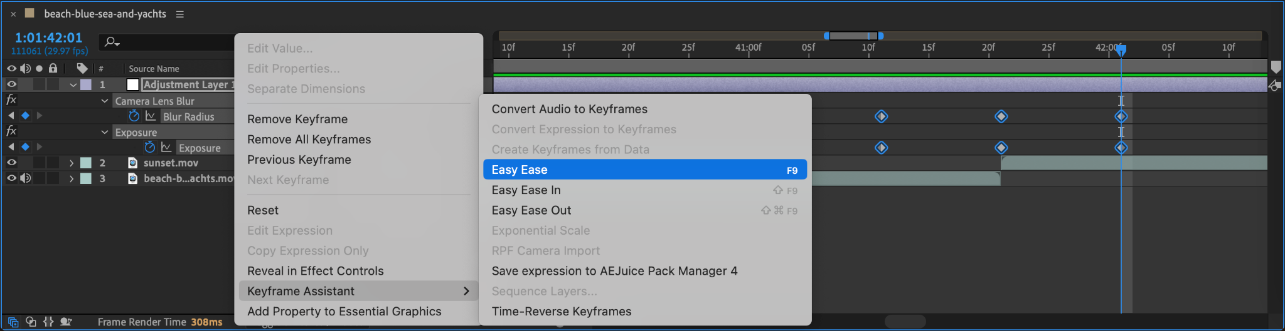Click the current timecode display

pos(48,38)
